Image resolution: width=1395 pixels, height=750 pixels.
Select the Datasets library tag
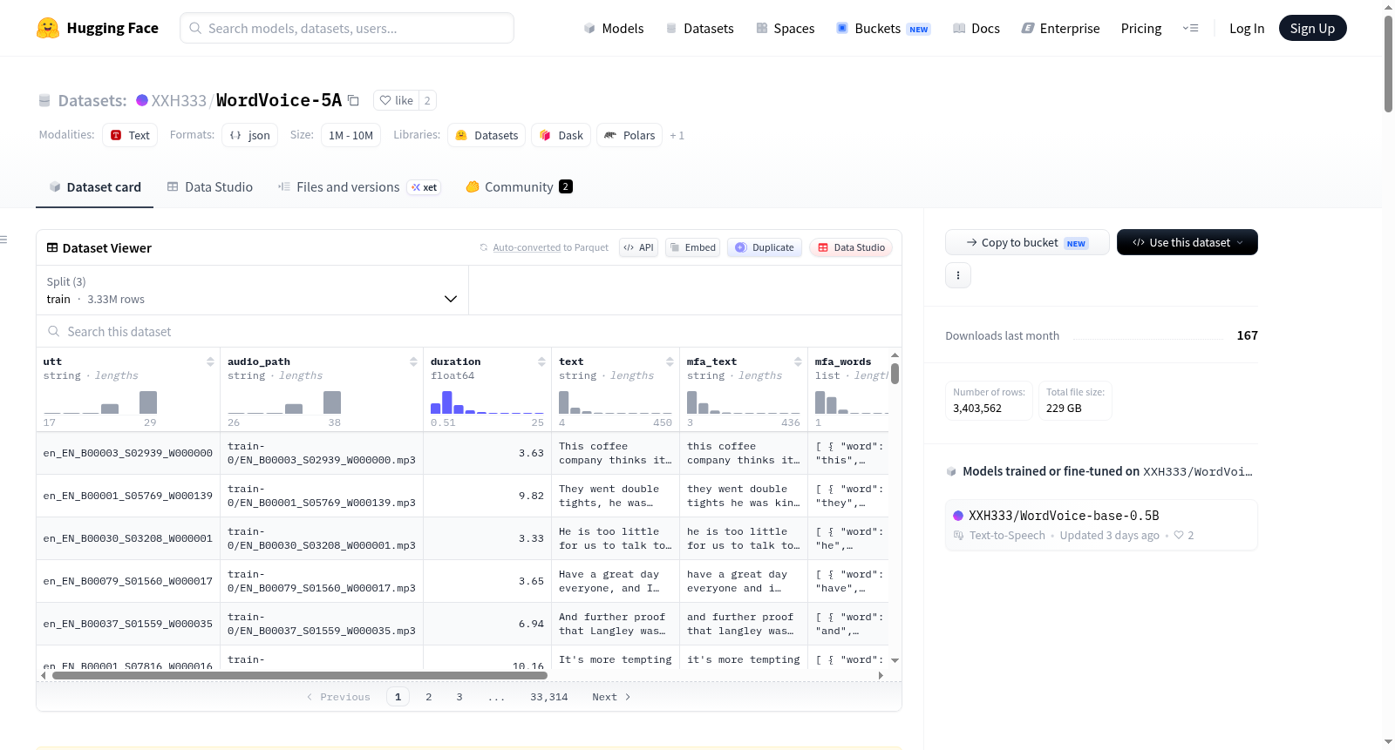(487, 135)
